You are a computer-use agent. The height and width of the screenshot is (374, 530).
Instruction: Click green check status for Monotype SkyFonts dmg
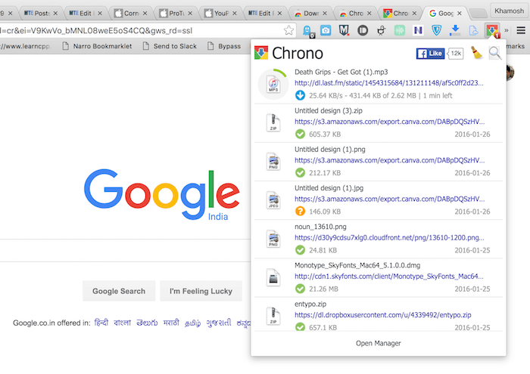[300, 289]
